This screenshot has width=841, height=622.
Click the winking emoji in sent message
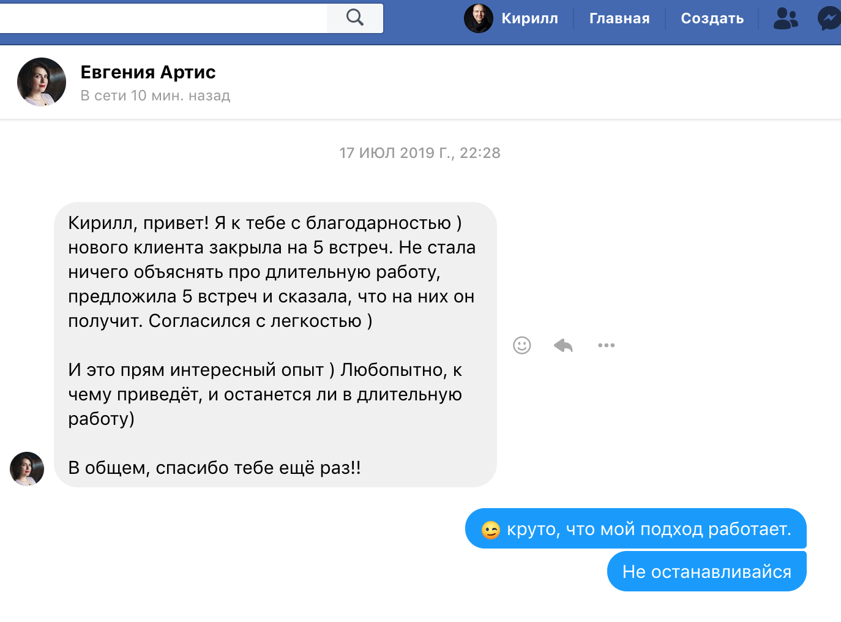(491, 530)
